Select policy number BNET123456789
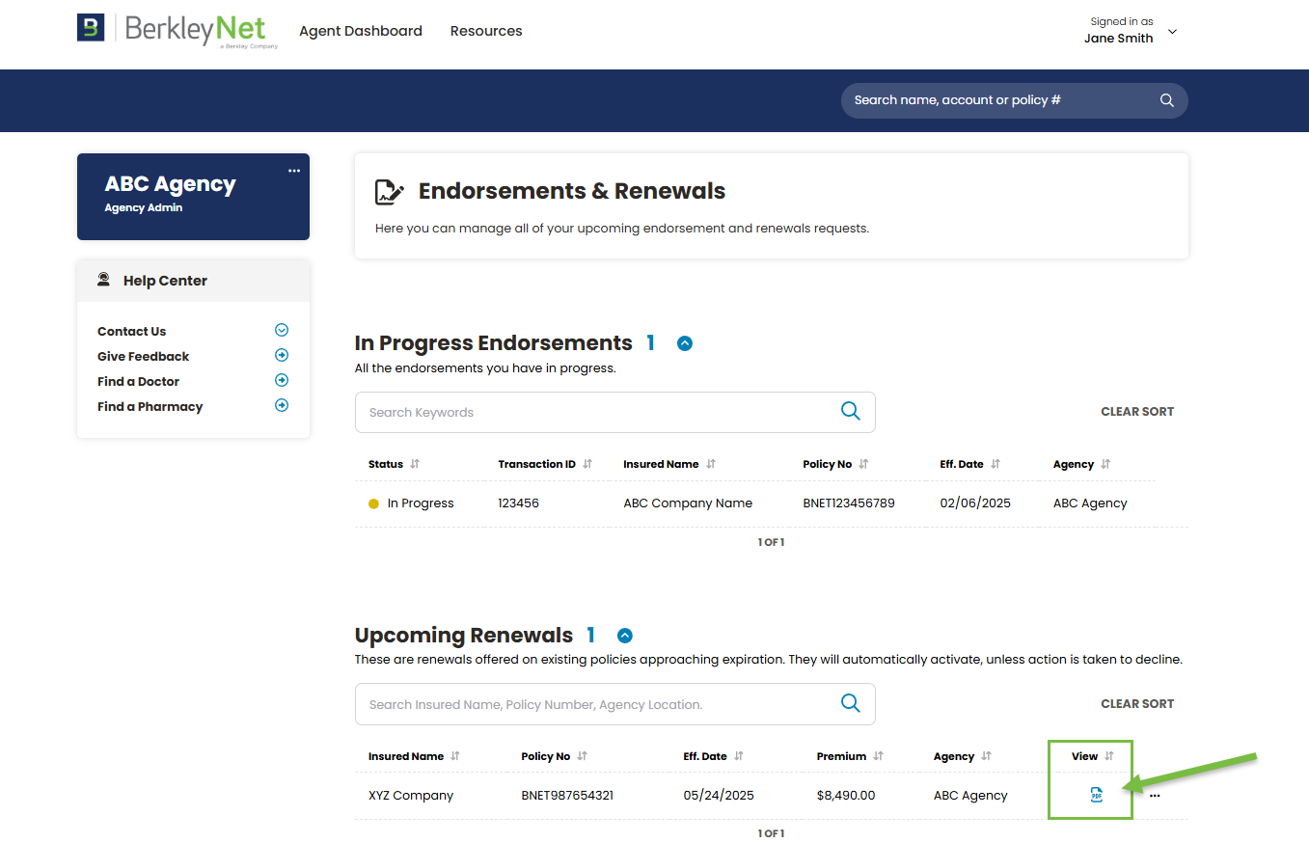 849,503
